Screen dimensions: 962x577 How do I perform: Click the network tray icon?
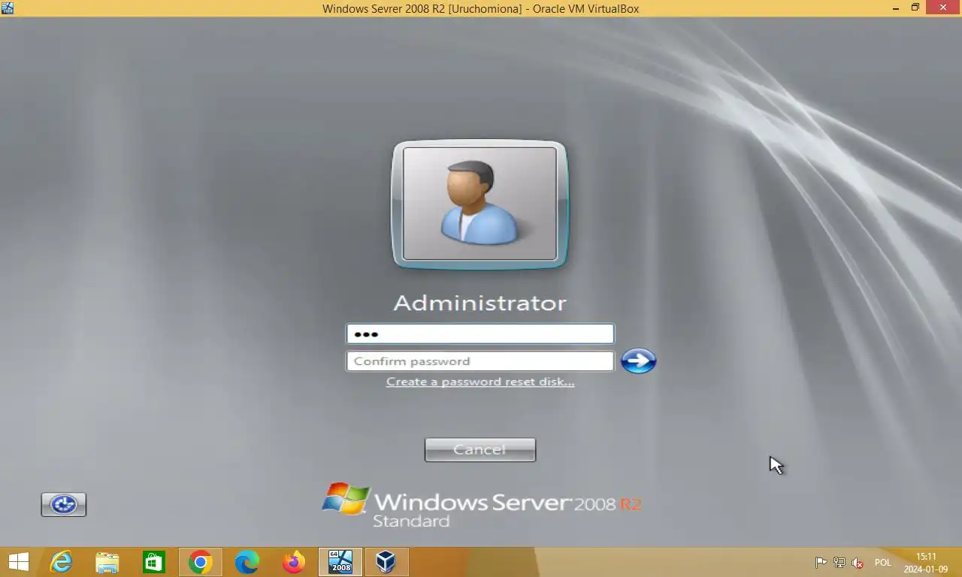[839, 563]
